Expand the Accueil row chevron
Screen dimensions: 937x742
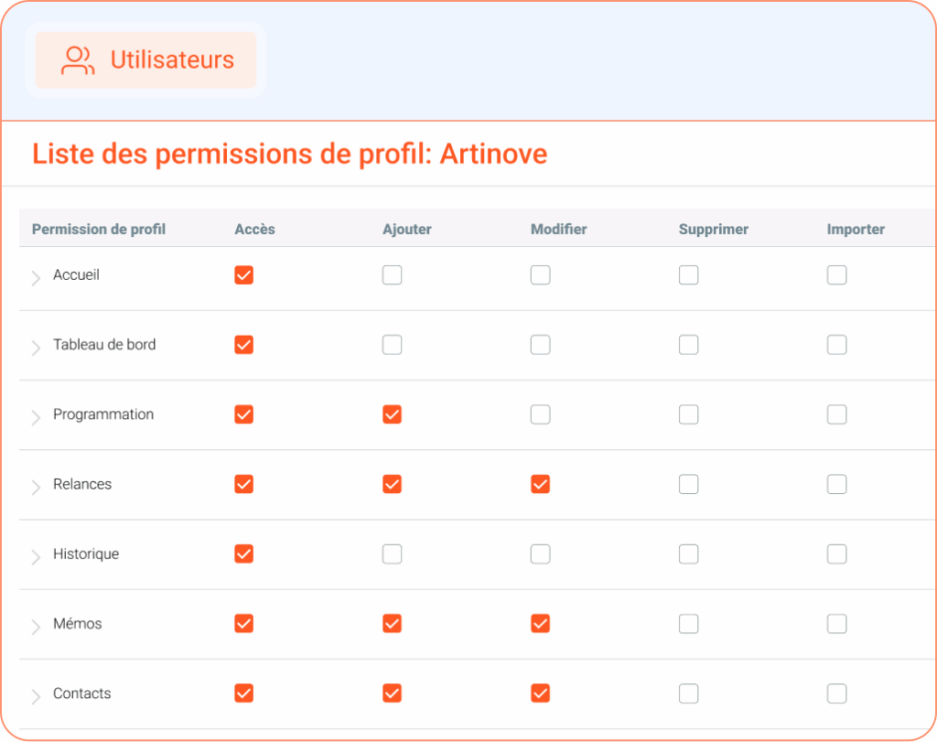pos(36,278)
